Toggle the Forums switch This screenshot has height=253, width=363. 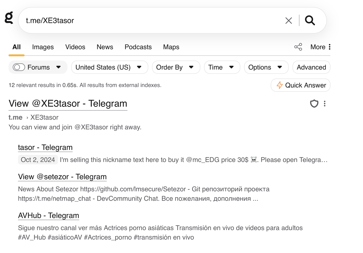click(19, 67)
